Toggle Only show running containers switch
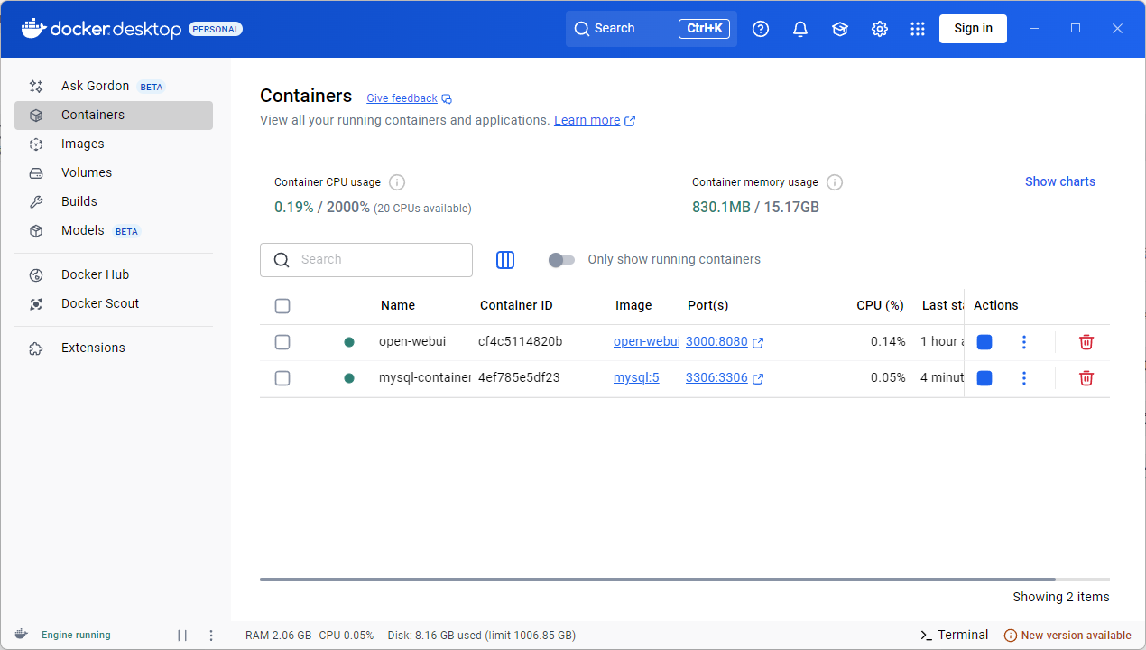This screenshot has width=1146, height=650. point(561,260)
